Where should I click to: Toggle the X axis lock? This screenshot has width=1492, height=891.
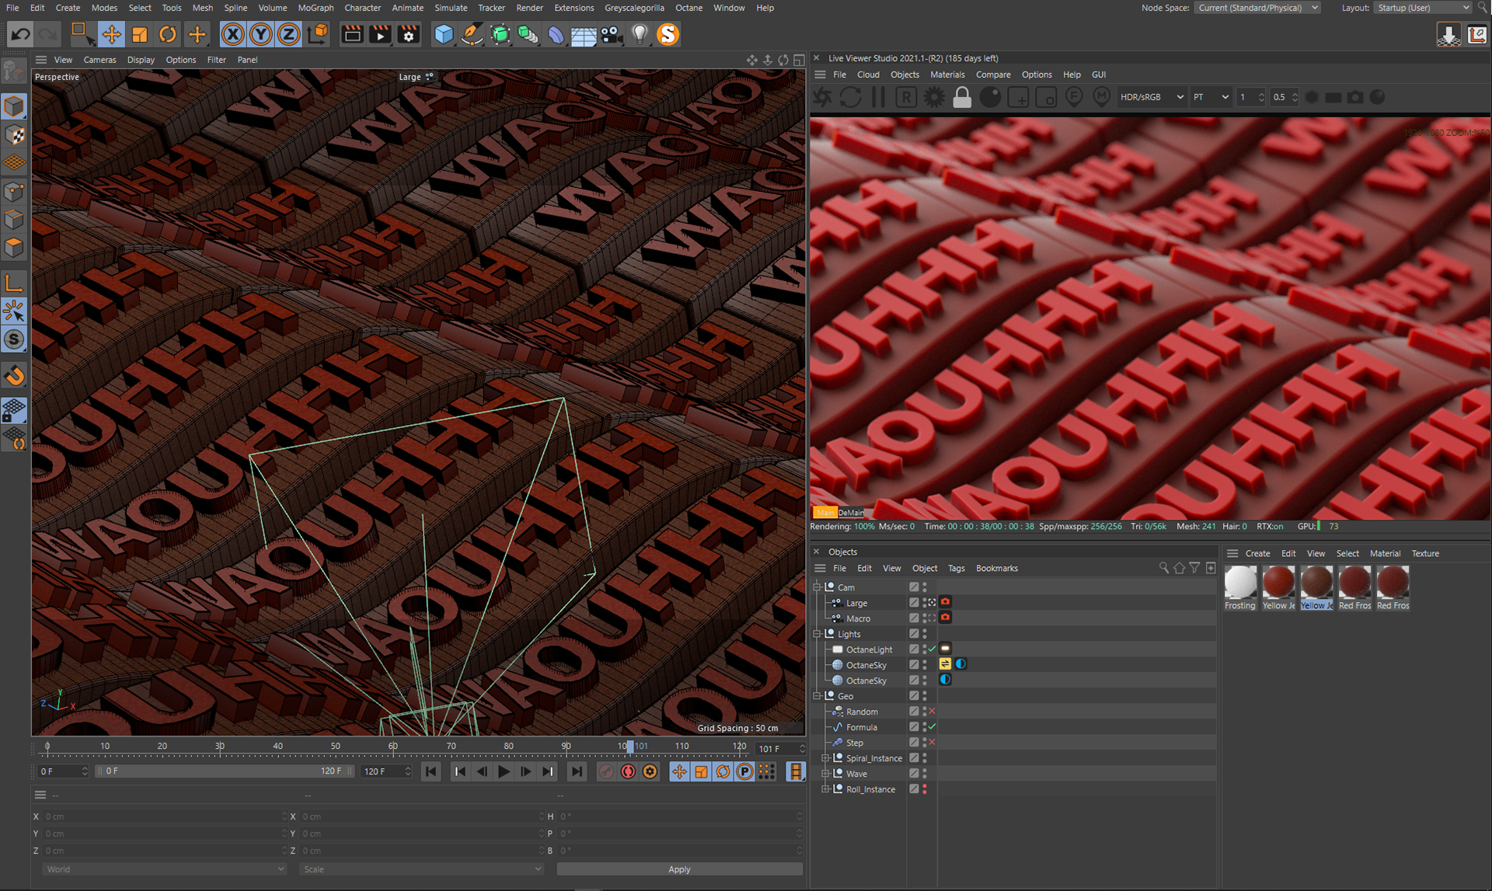(232, 34)
